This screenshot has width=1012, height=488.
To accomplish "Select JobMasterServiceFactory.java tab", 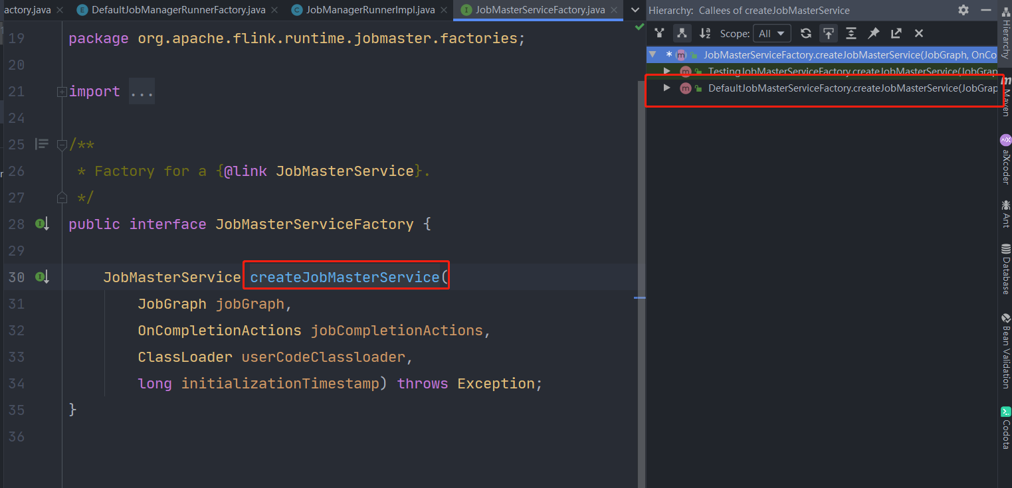I will pos(540,10).
